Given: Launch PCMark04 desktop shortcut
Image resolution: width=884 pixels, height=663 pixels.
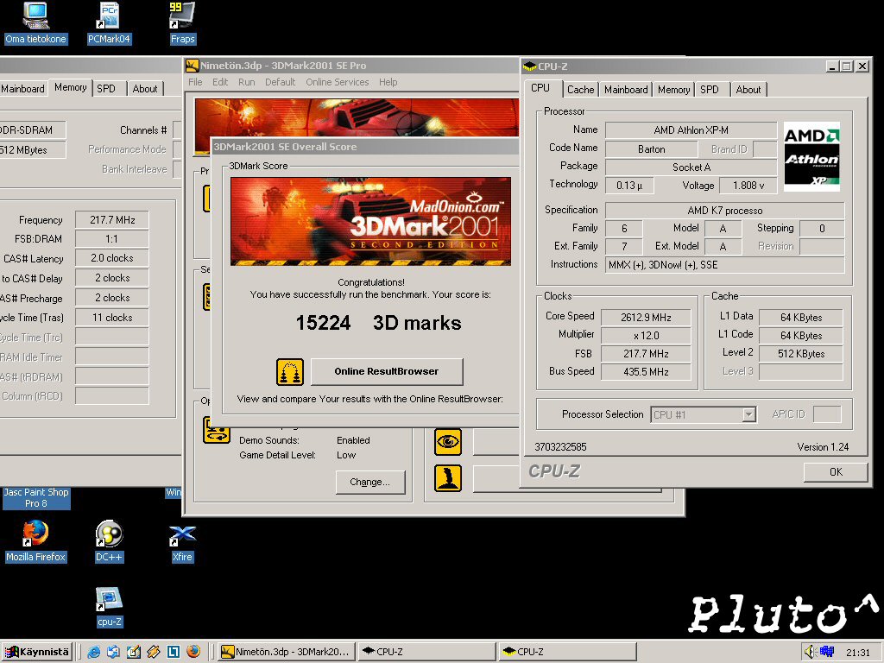Looking at the screenshot, I should pyautogui.click(x=109, y=23).
